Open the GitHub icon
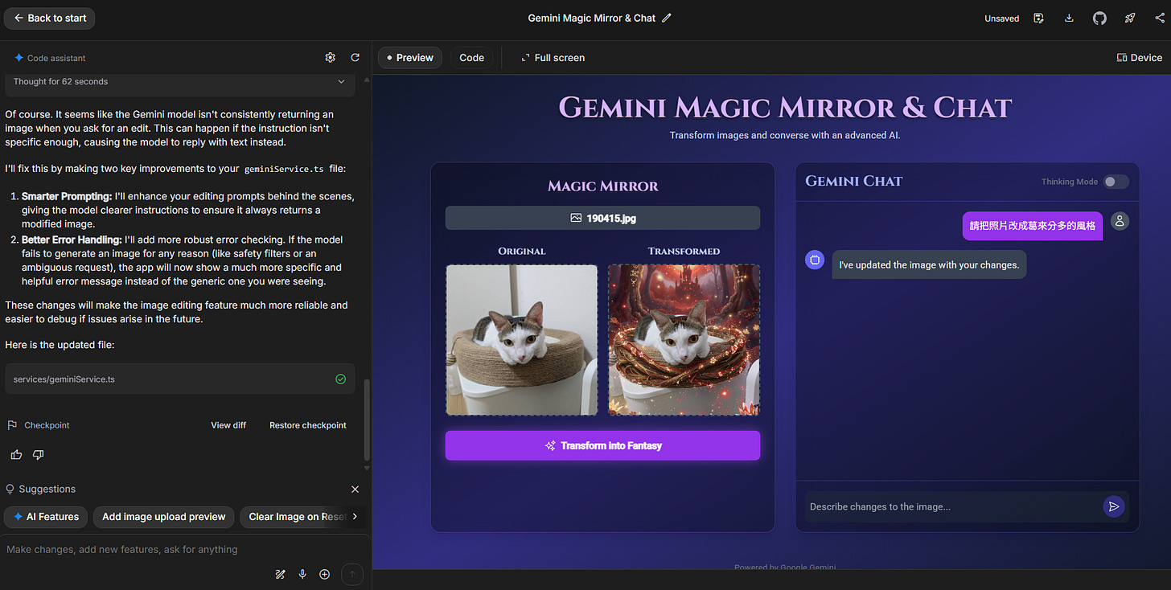1171x590 pixels. [1099, 18]
